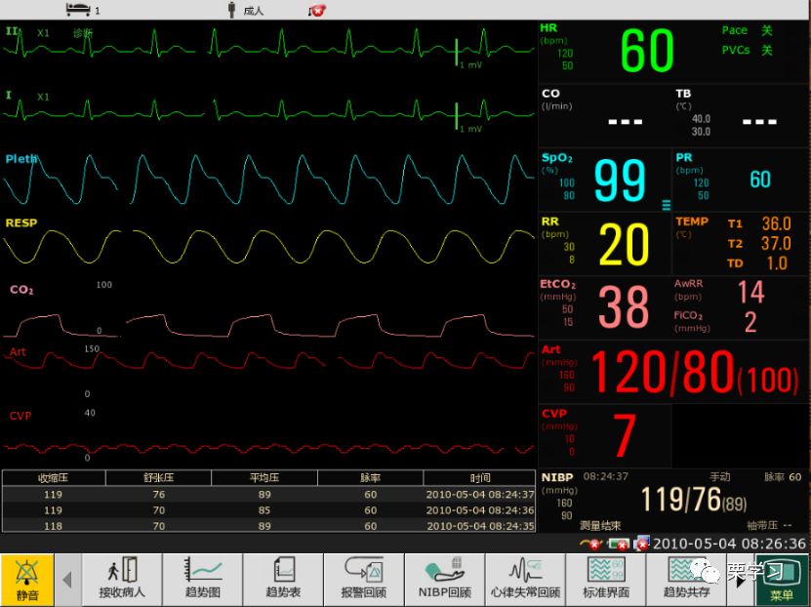Click the network disconnected status icon
The height and width of the screenshot is (607, 811).
tap(591, 544)
